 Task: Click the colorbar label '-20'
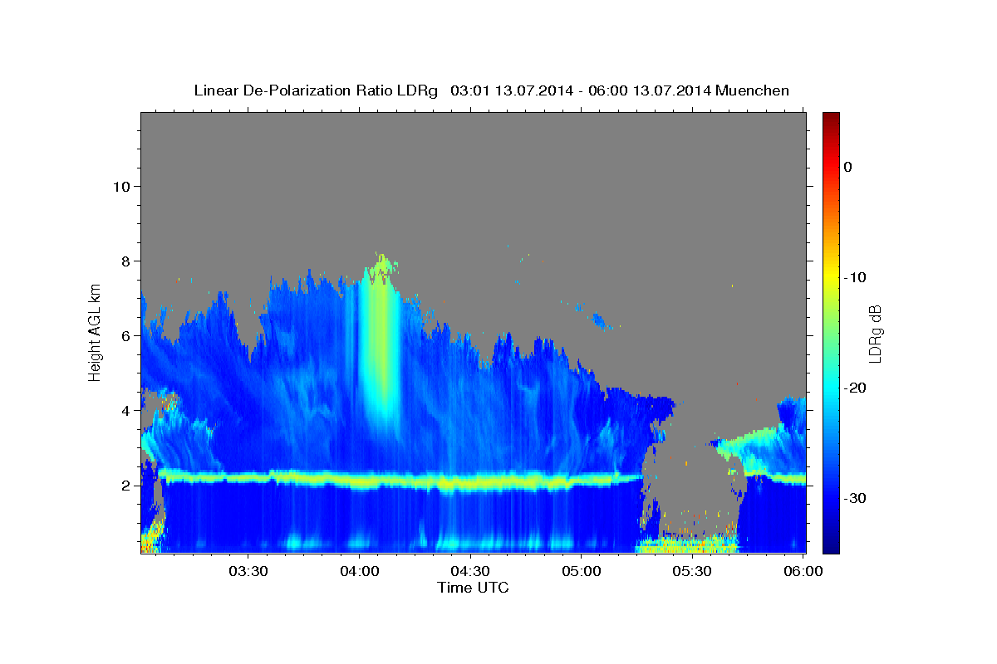pos(854,388)
